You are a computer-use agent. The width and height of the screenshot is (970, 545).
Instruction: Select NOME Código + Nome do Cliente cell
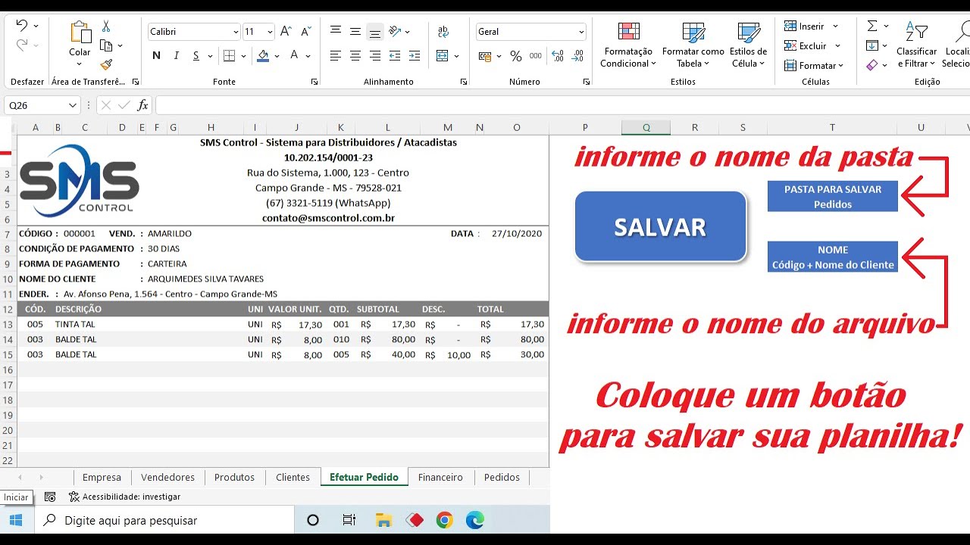click(832, 257)
